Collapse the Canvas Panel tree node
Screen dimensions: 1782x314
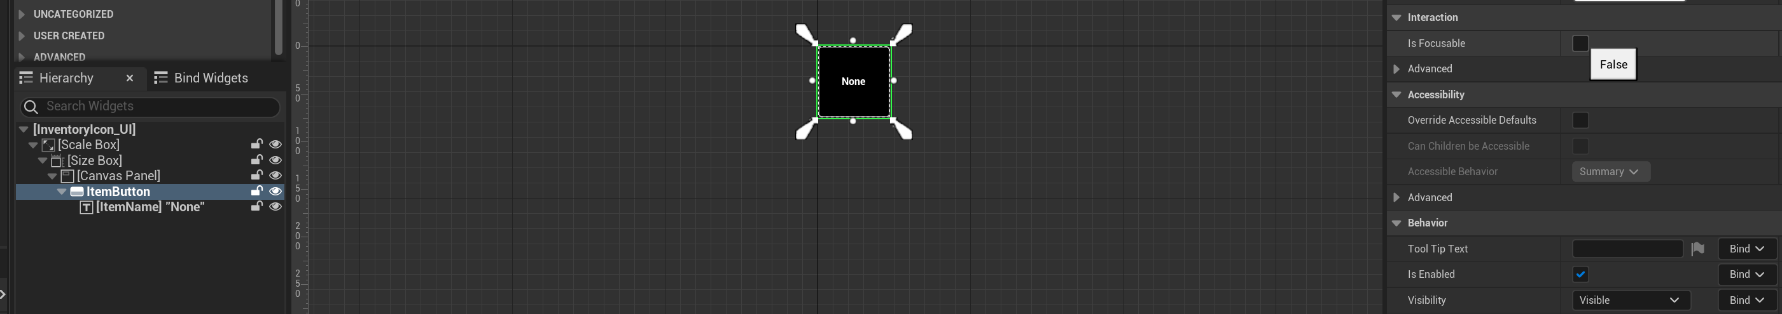[x=52, y=176]
